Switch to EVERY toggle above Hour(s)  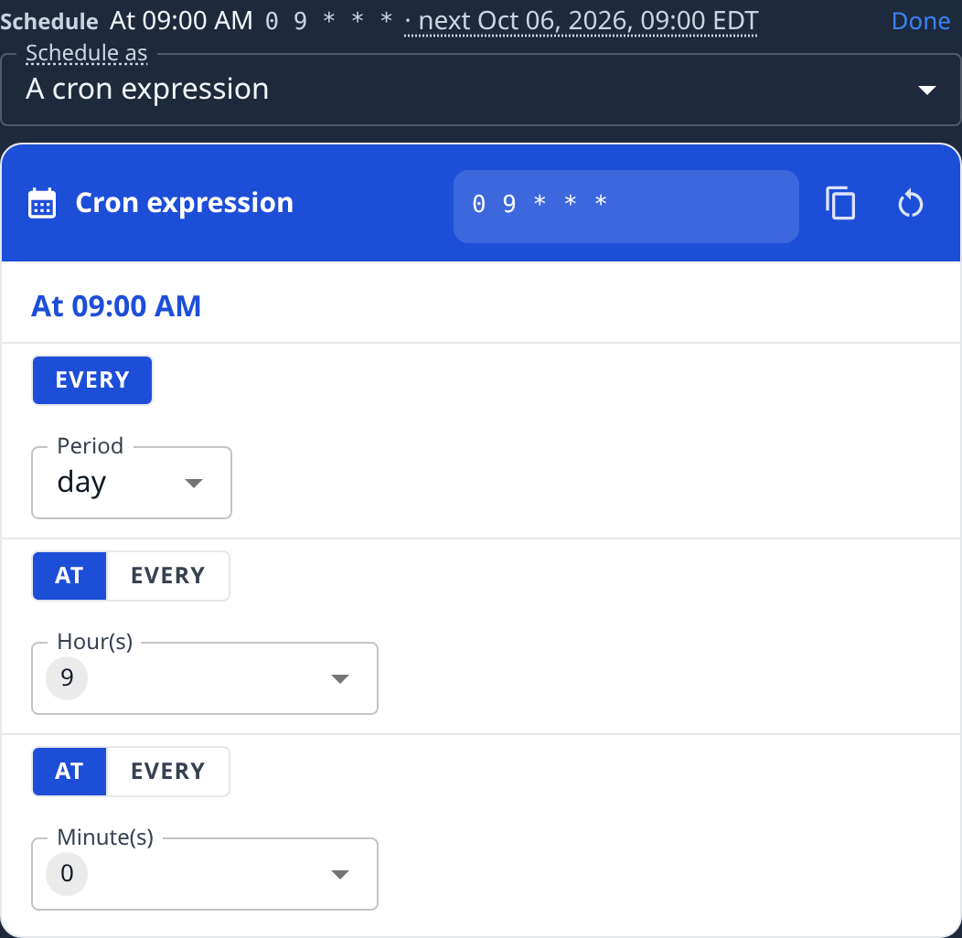[167, 576]
